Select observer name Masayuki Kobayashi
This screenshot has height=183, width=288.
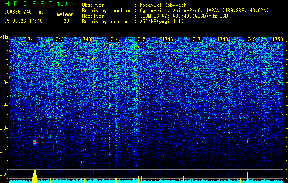click(164, 5)
